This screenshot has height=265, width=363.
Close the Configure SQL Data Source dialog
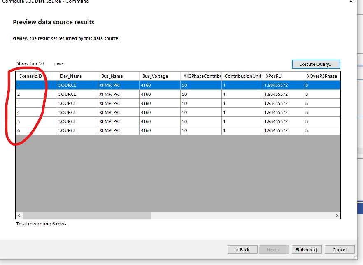click(x=351, y=2)
